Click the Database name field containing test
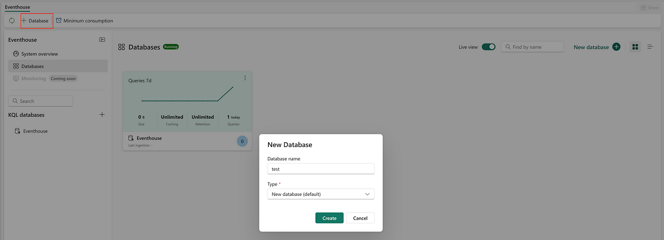The image size is (664, 240). 321,169
